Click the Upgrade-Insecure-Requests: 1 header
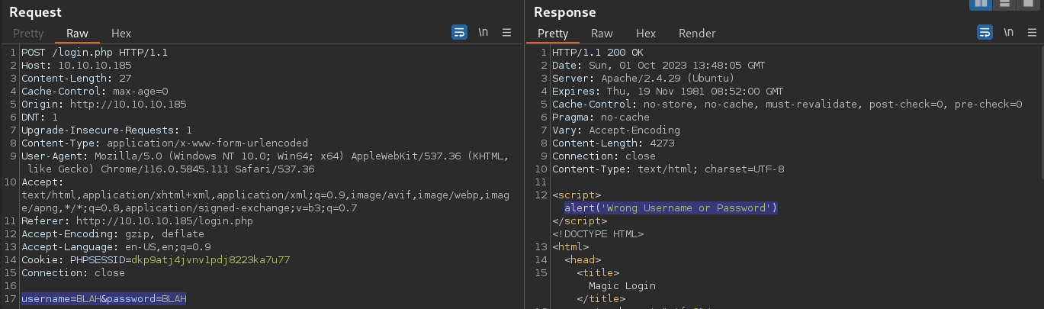 click(107, 130)
